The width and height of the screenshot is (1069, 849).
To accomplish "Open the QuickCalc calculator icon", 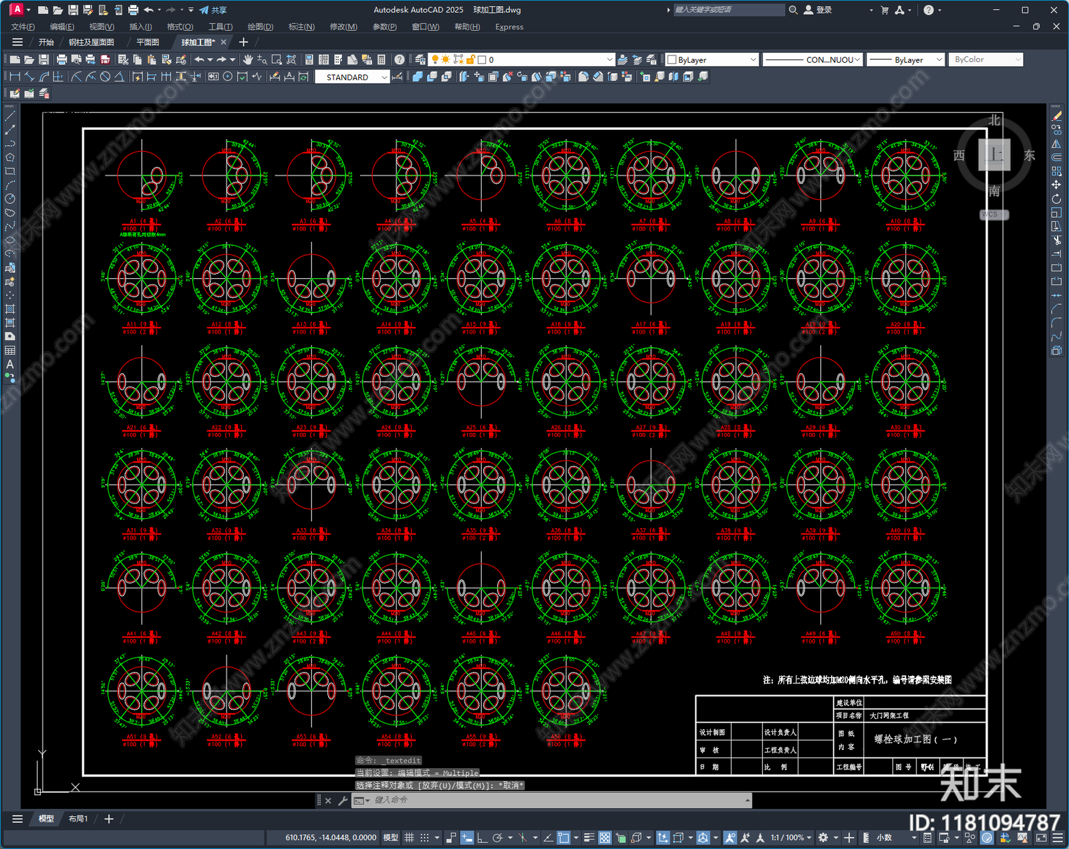I will (x=381, y=59).
